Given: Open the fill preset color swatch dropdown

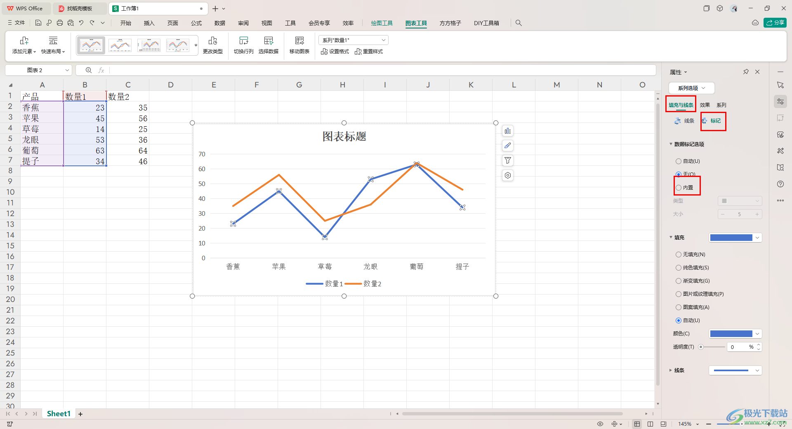Looking at the screenshot, I should tap(735, 238).
